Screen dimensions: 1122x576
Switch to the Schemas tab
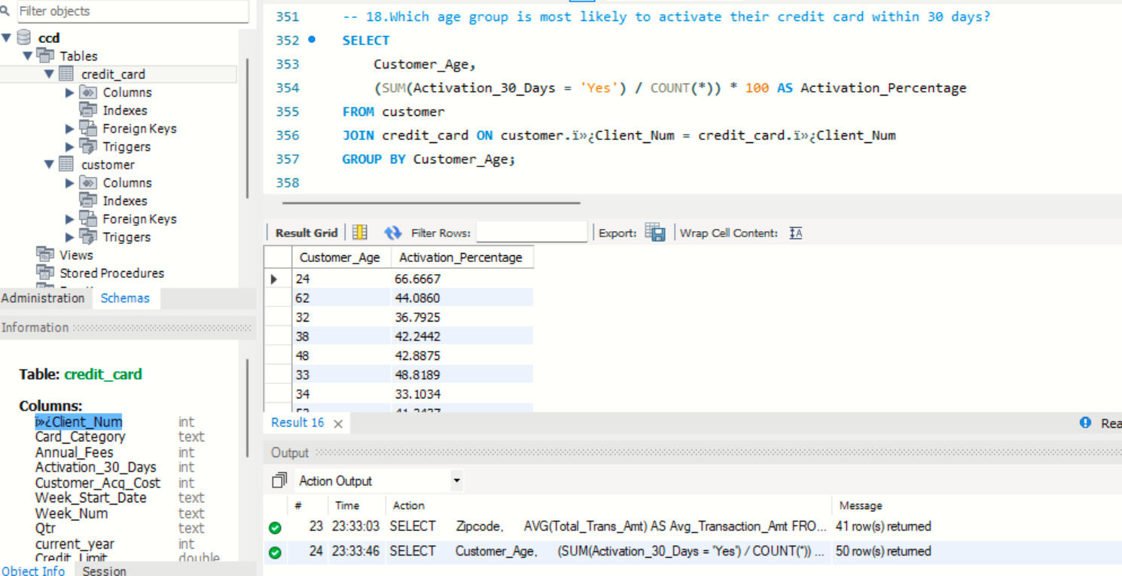[x=125, y=298]
